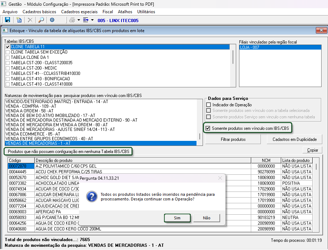The height and width of the screenshot is (250, 328).
Task: Click the 005 - LINX ITEC005 label
Action: pyautogui.click(x=118, y=20)
